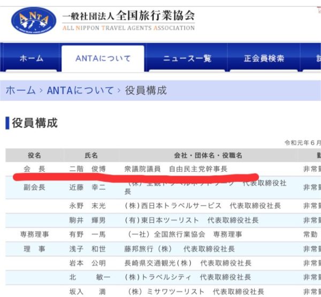Click the 氏名 column header
Image resolution: width=321 pixels, height=297 pixels.
(x=91, y=155)
